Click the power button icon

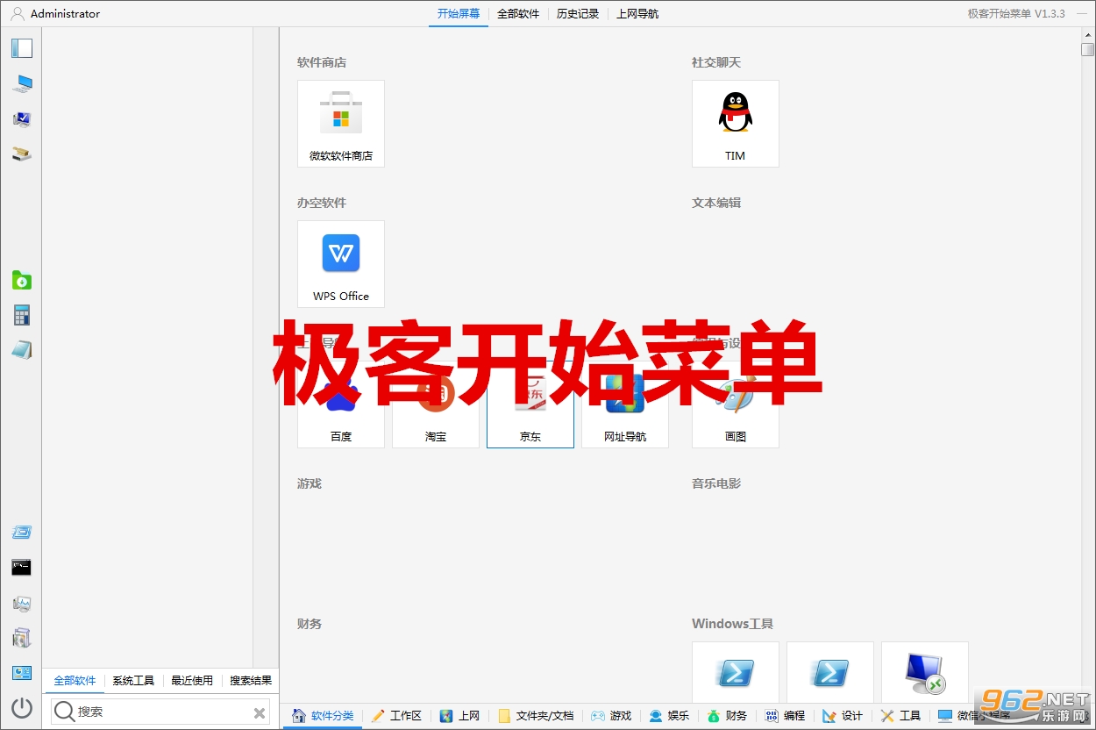tap(21, 708)
